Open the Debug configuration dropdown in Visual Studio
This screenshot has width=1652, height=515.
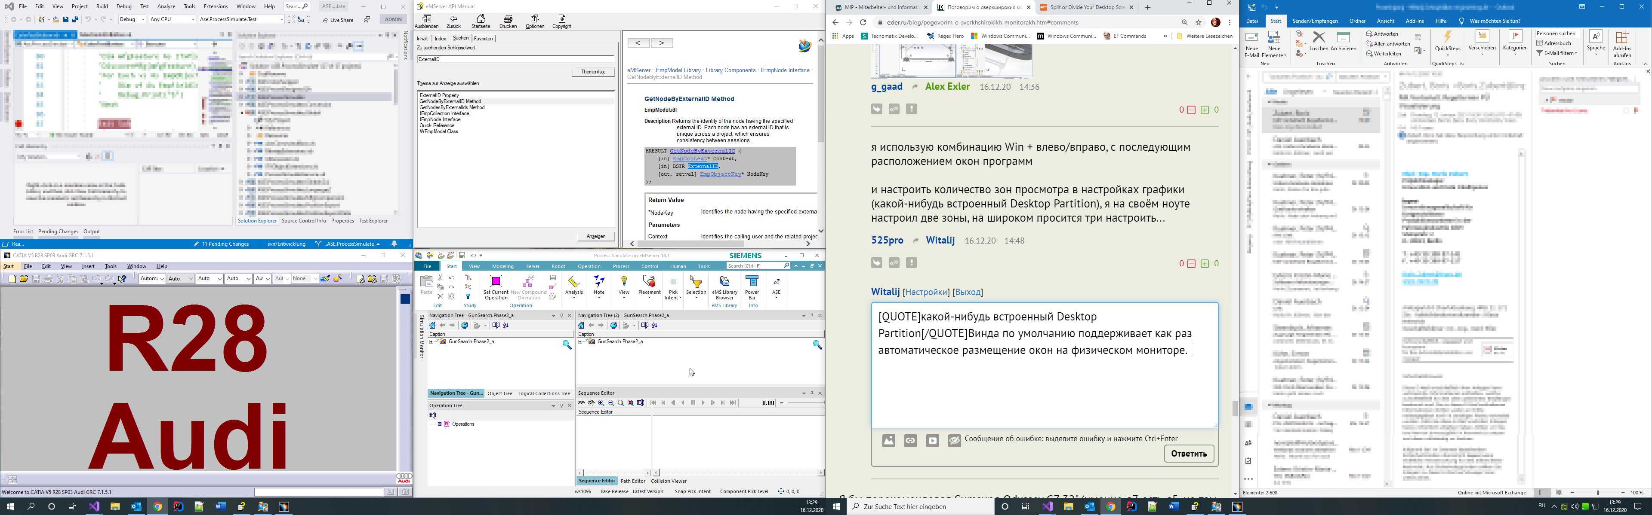pos(142,20)
